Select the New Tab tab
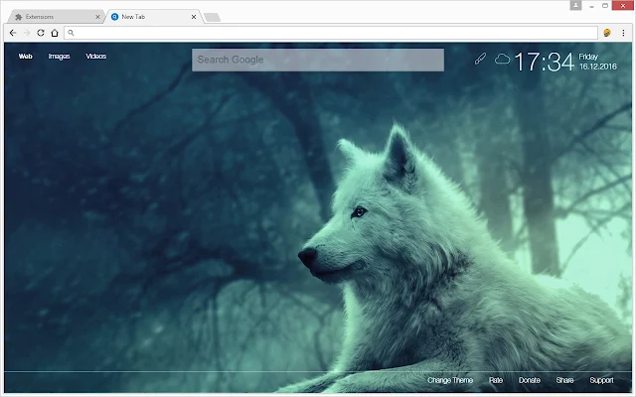 (x=152, y=17)
